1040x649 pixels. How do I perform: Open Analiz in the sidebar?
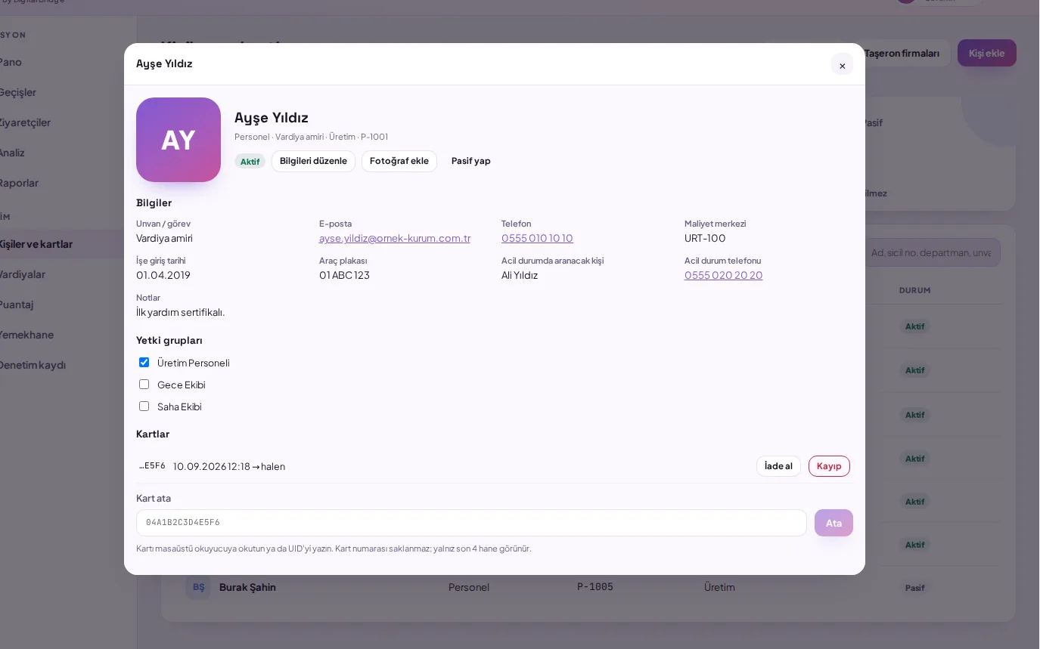pos(12,153)
